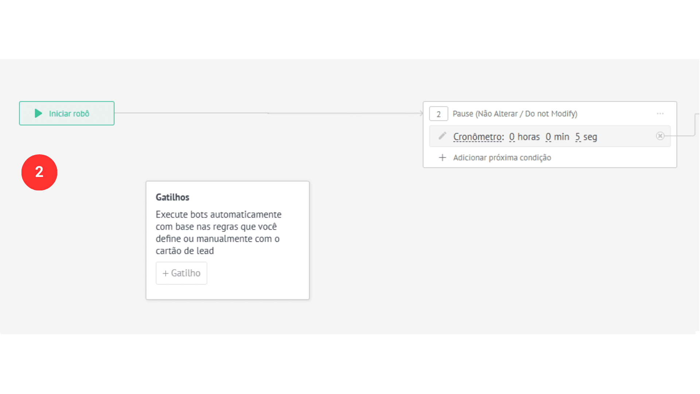Edit the 5 seconds value in the timer
This screenshot has width=700, height=394.
point(578,137)
